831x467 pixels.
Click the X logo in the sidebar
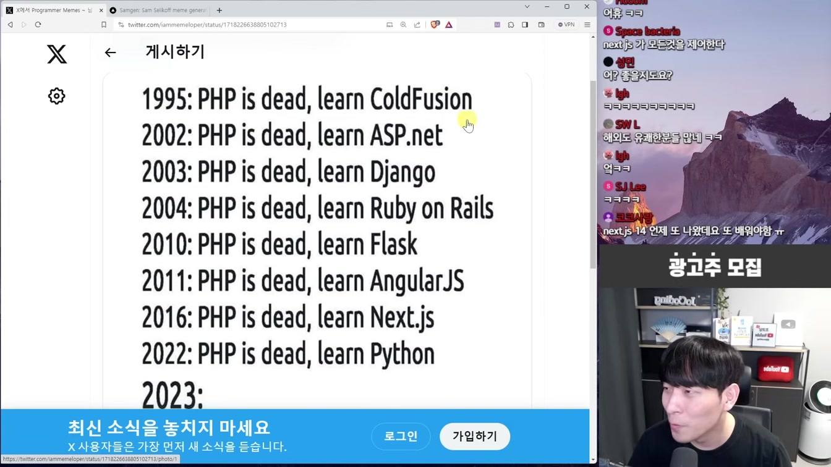[x=56, y=54]
